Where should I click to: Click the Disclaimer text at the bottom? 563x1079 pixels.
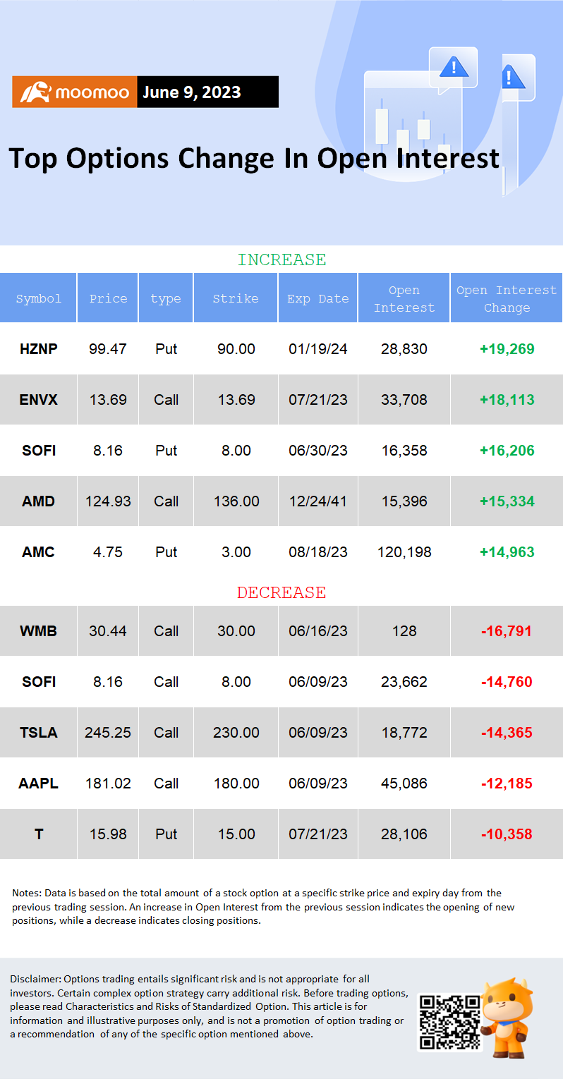210,1006
